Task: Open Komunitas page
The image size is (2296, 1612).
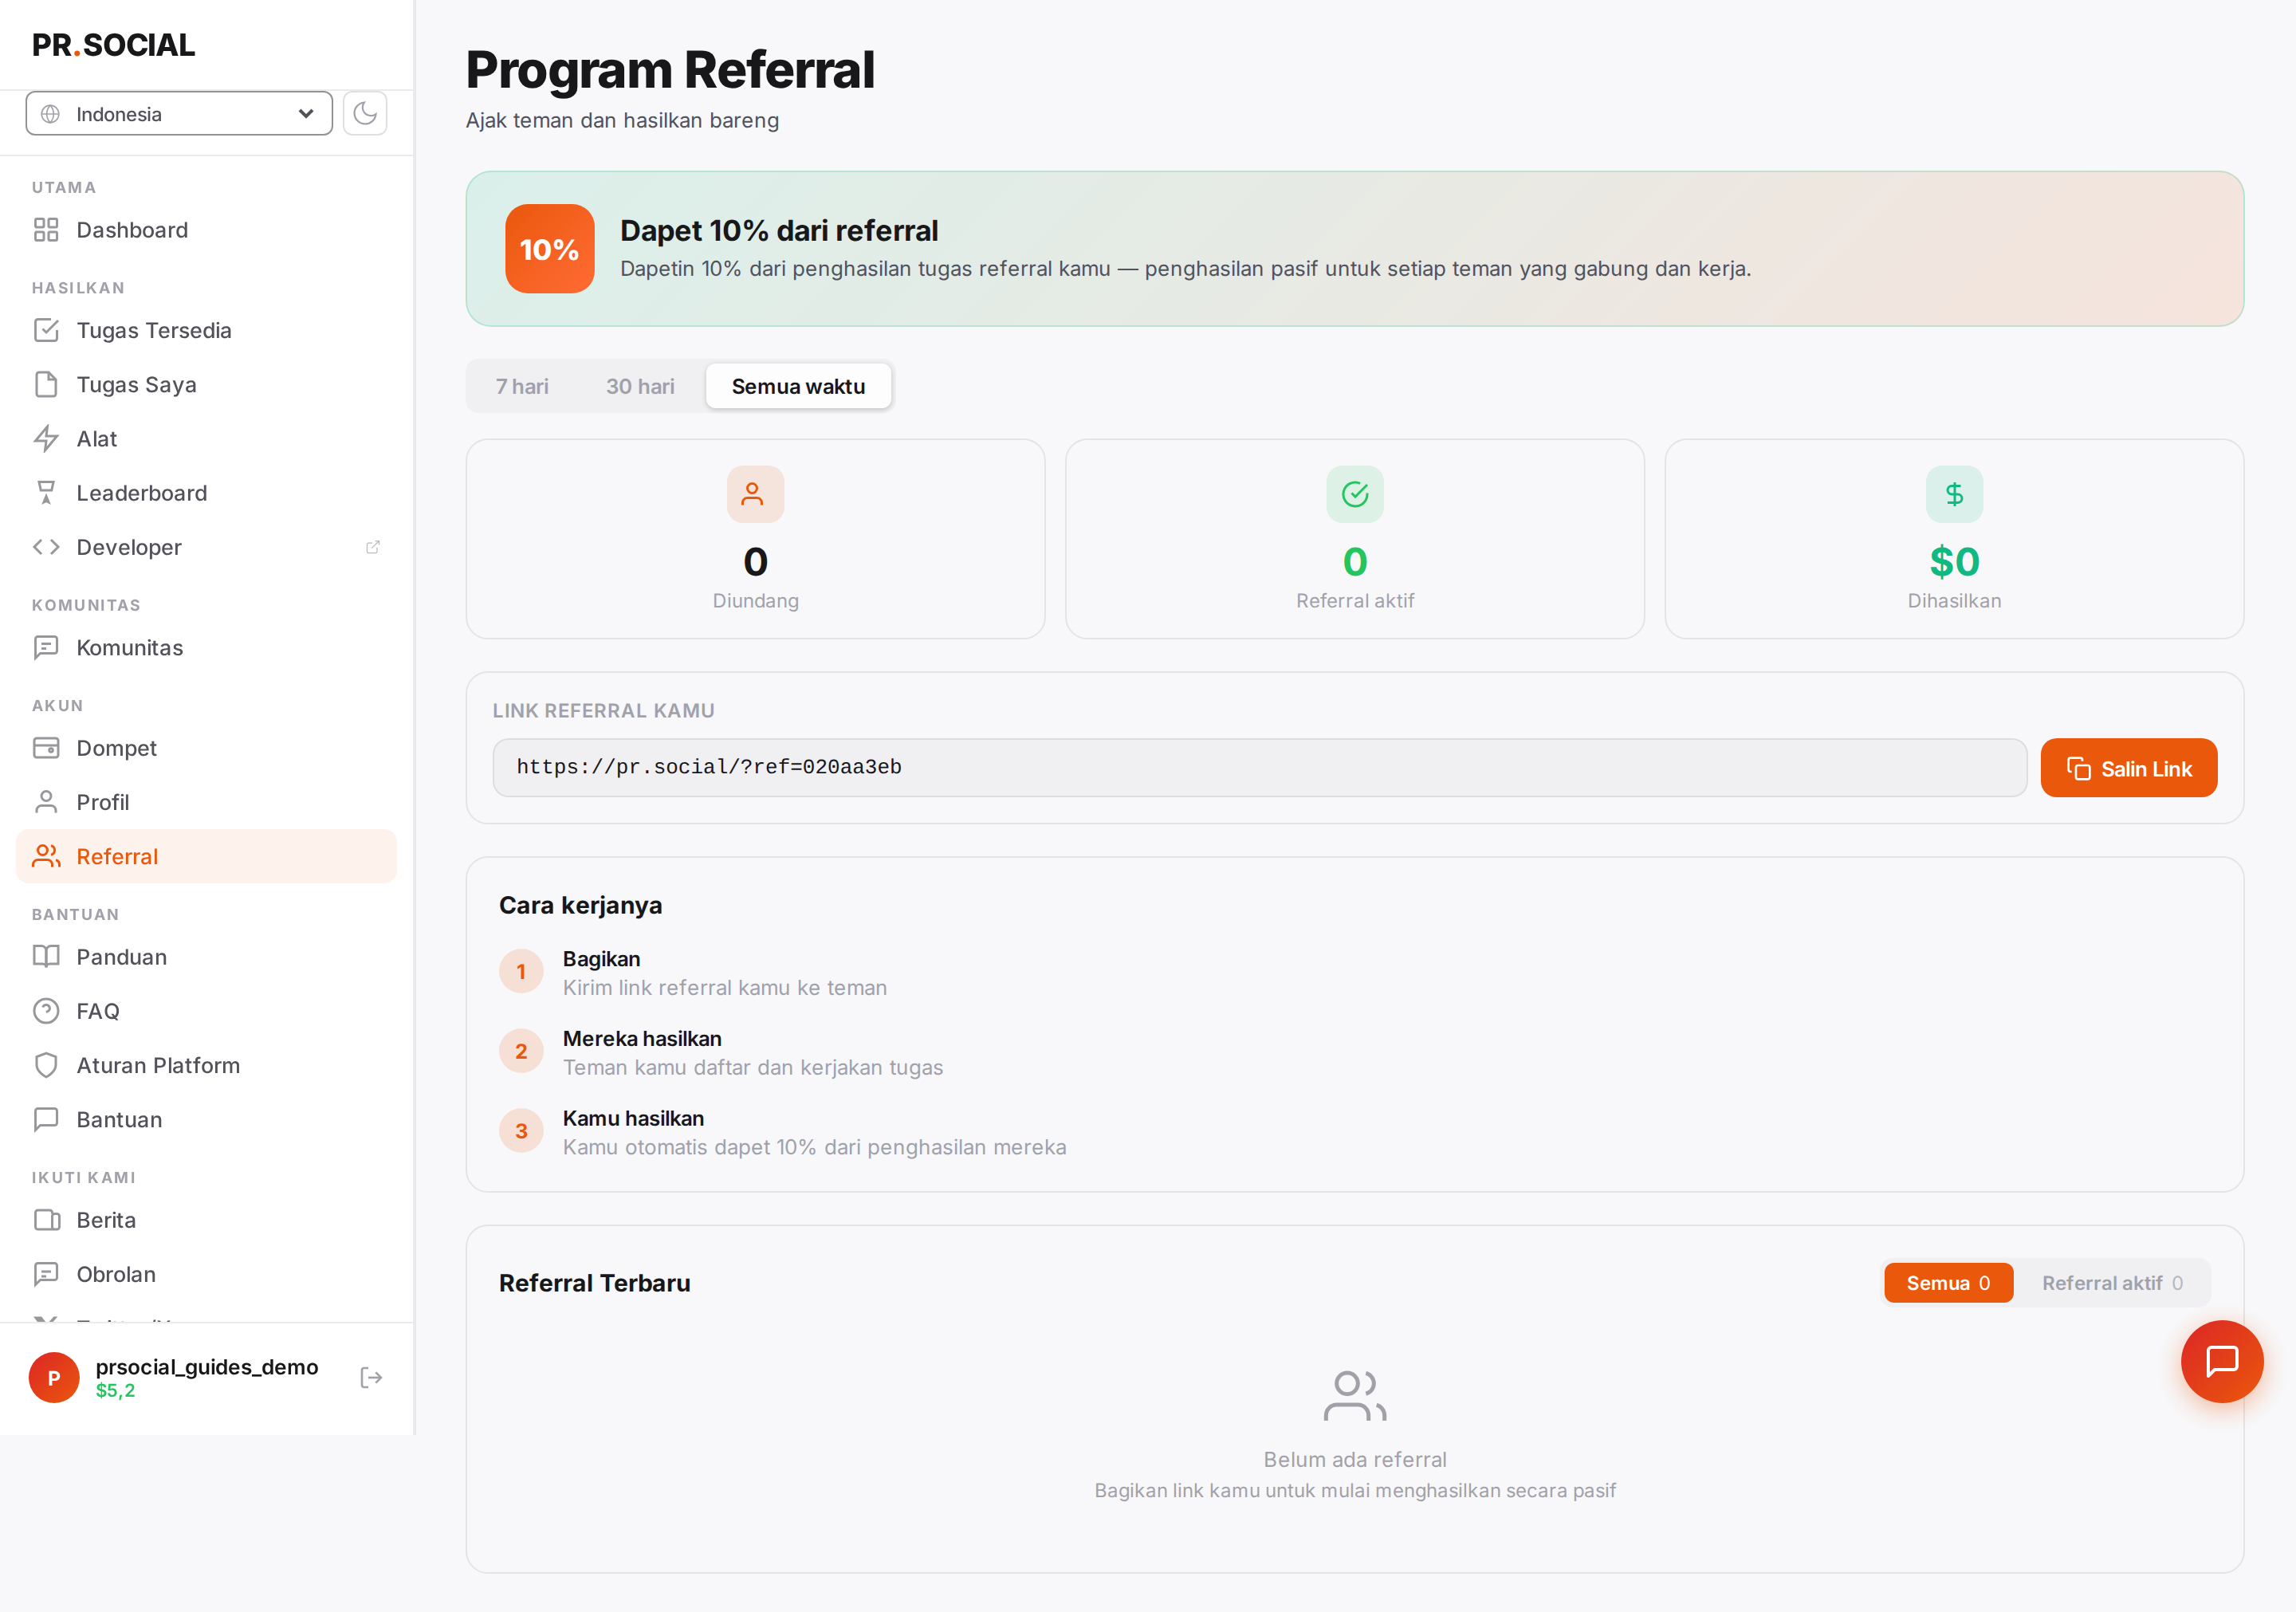Action: 207,647
